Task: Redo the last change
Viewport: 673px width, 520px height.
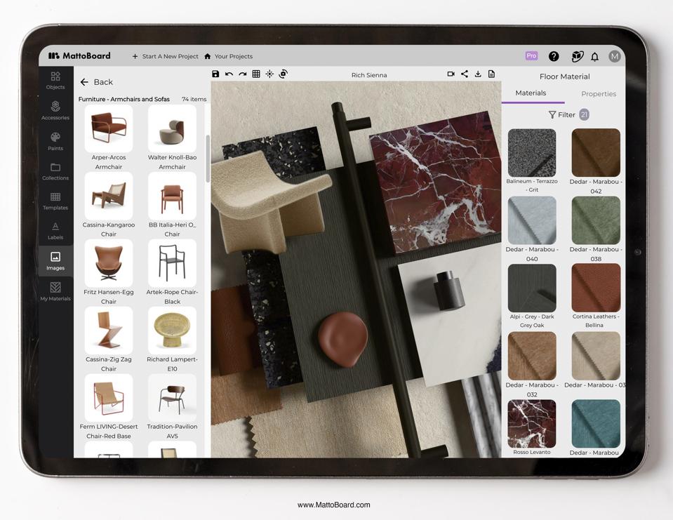Action: [242, 74]
